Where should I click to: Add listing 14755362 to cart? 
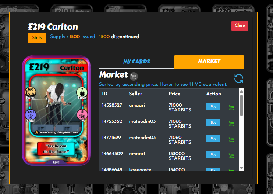click(x=231, y=123)
